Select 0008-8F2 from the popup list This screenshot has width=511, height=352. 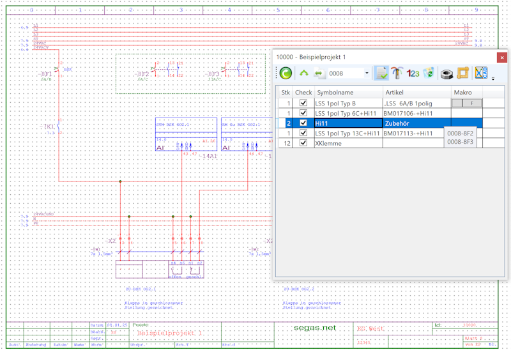pos(460,134)
